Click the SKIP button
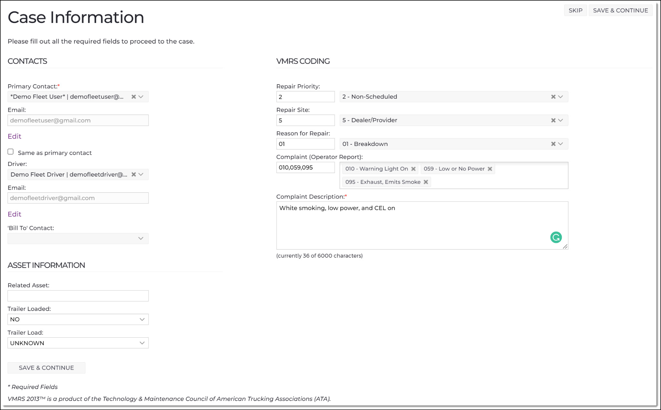 click(x=575, y=10)
